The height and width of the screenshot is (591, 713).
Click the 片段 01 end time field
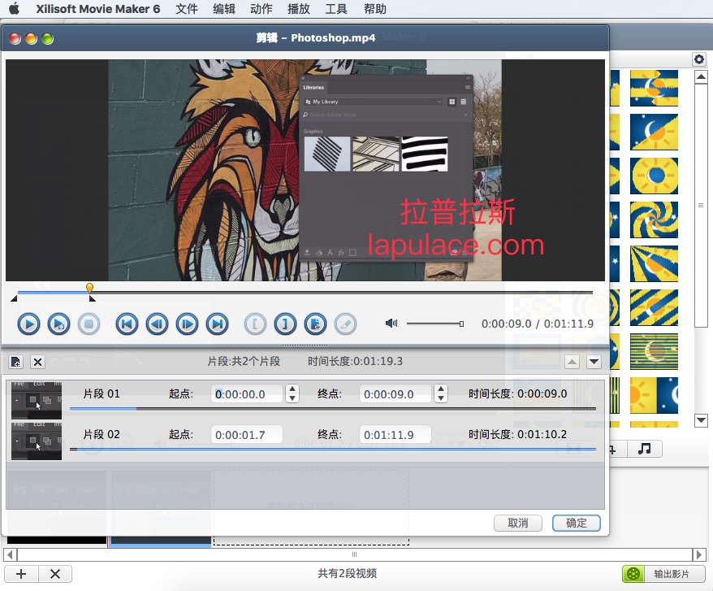click(395, 393)
